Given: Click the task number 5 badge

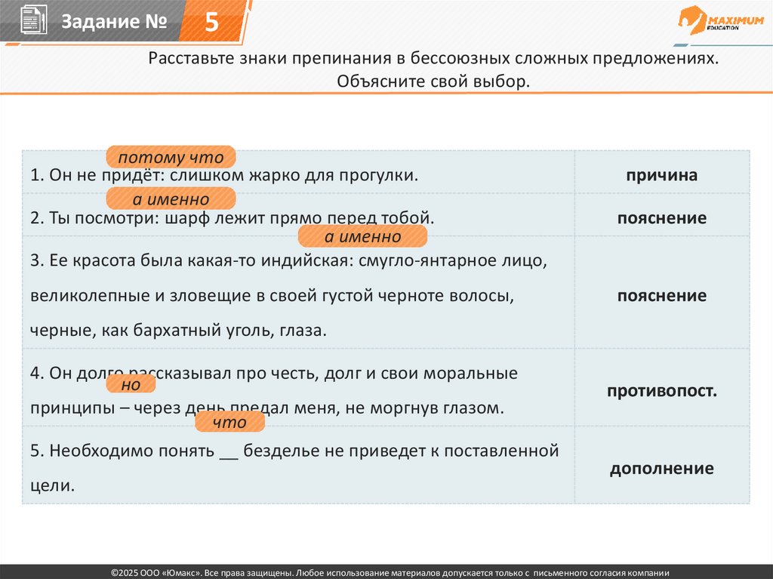Looking at the screenshot, I should click(x=212, y=22).
